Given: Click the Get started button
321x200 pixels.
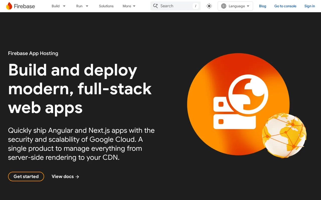Looking at the screenshot, I should point(26,176).
